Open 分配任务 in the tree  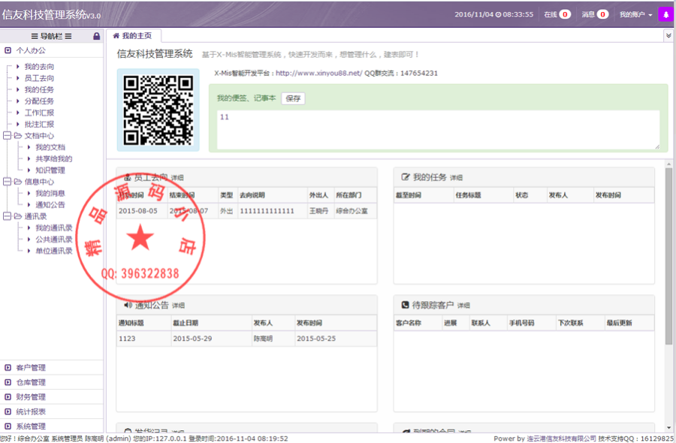(x=39, y=101)
